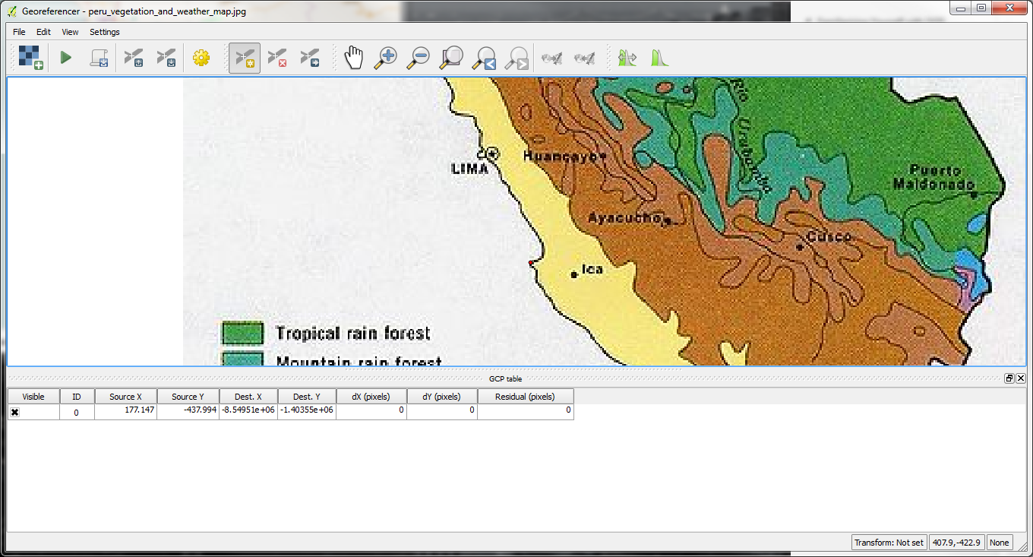This screenshot has height=557, width=1033.
Task: Open the File menu
Action: coord(19,32)
